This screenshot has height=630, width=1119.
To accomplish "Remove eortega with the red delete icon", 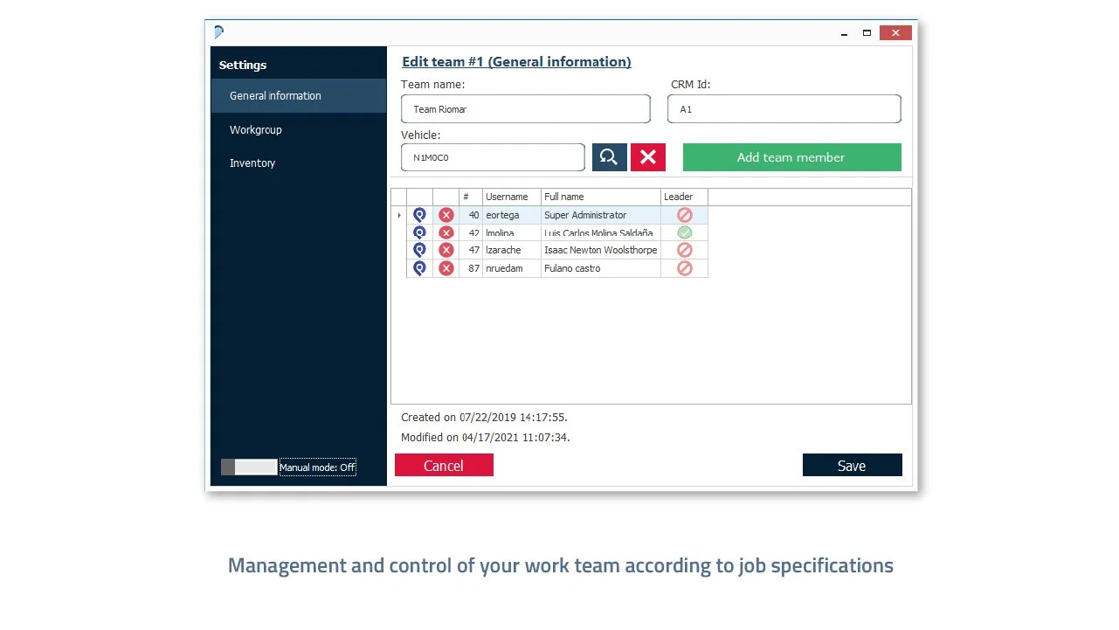I will 446,215.
